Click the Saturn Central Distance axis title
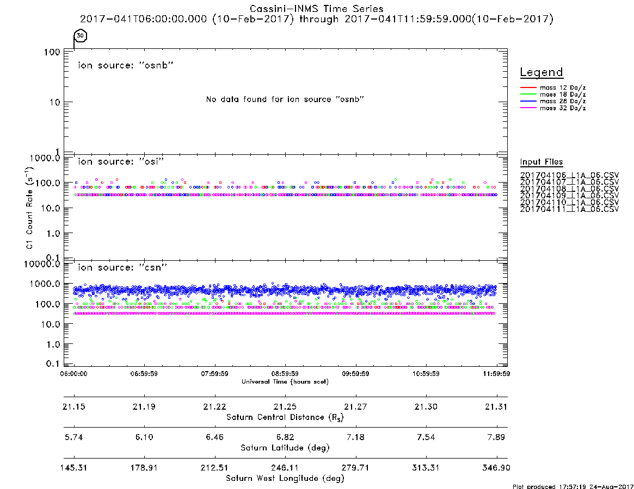Screen dimensions: 634x489 point(285,417)
